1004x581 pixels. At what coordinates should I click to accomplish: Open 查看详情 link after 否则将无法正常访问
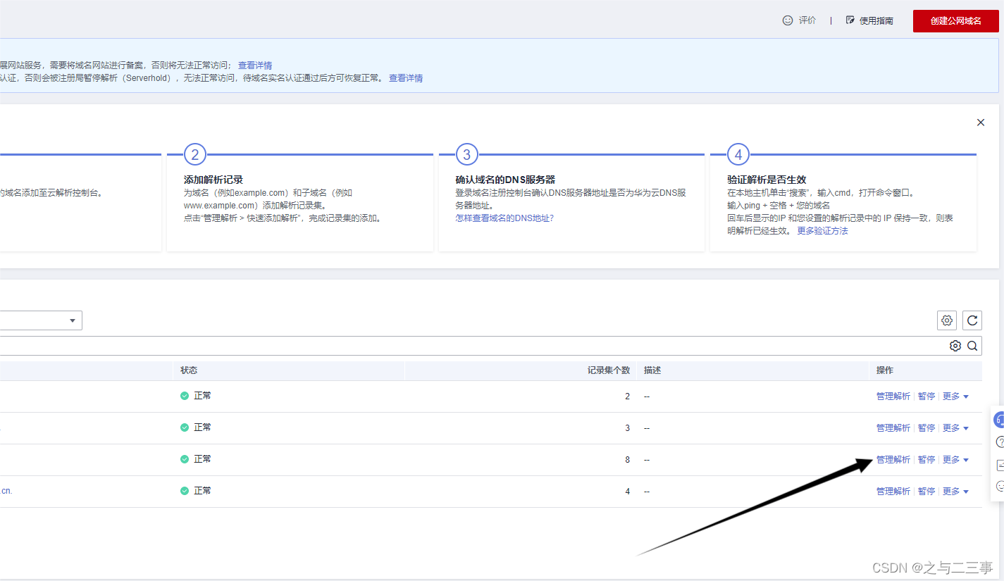click(255, 65)
